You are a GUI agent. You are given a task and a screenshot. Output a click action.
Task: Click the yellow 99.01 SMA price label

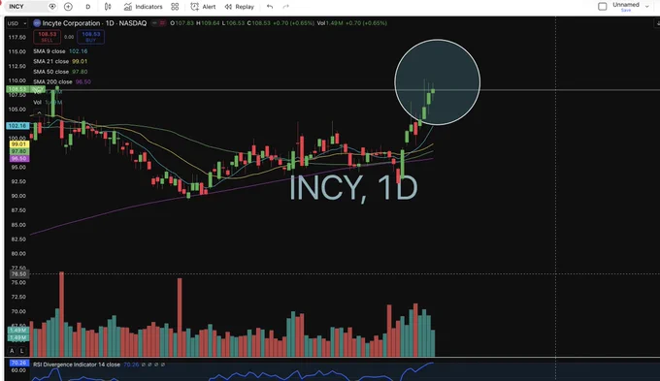click(x=19, y=144)
